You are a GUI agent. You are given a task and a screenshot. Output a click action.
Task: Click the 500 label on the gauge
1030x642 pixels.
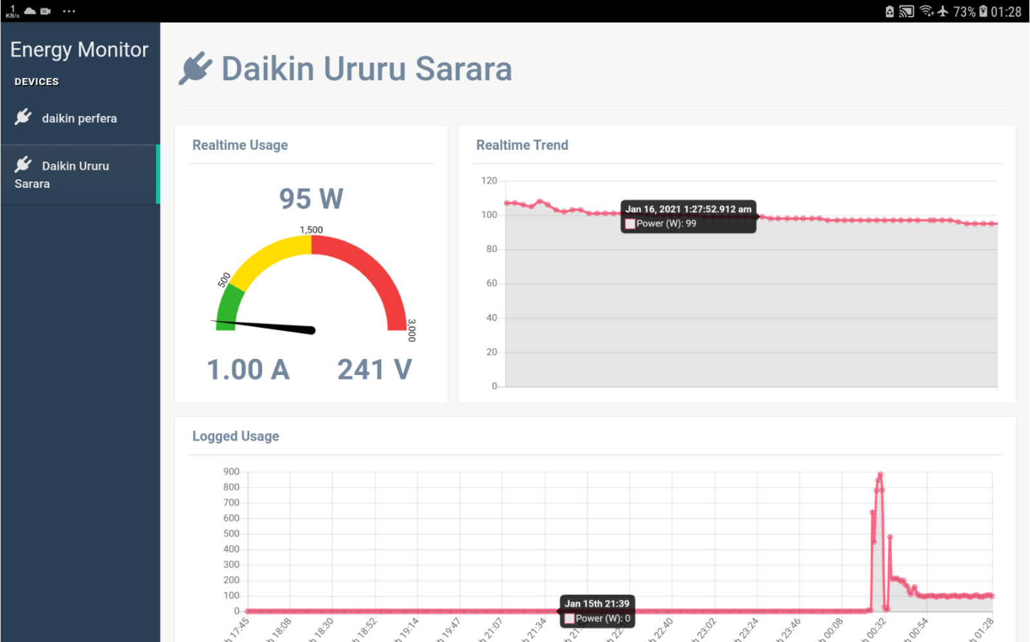[x=224, y=280]
